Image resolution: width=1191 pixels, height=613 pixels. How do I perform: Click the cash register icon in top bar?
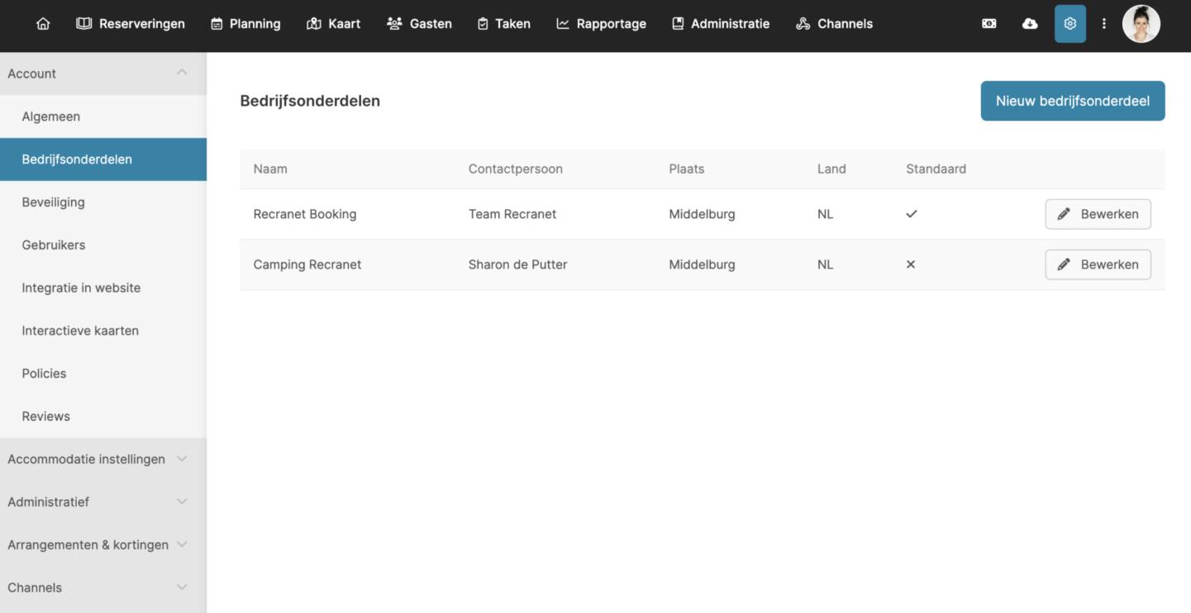(x=989, y=24)
